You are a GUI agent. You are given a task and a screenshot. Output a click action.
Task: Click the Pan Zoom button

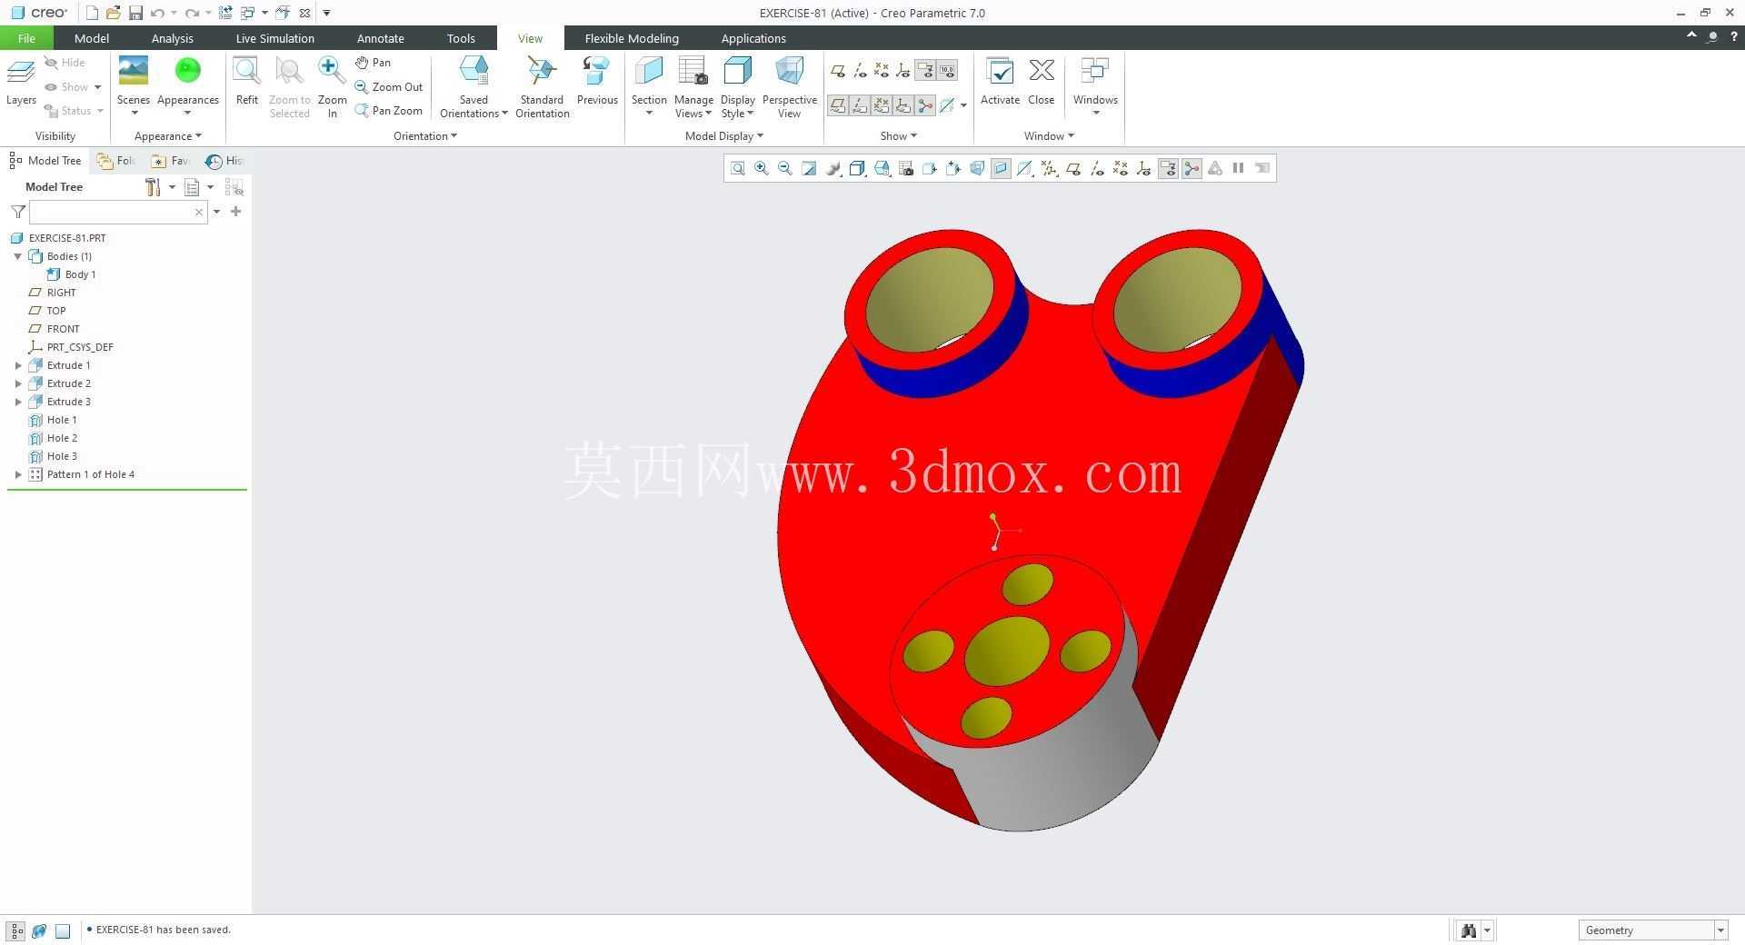click(389, 111)
